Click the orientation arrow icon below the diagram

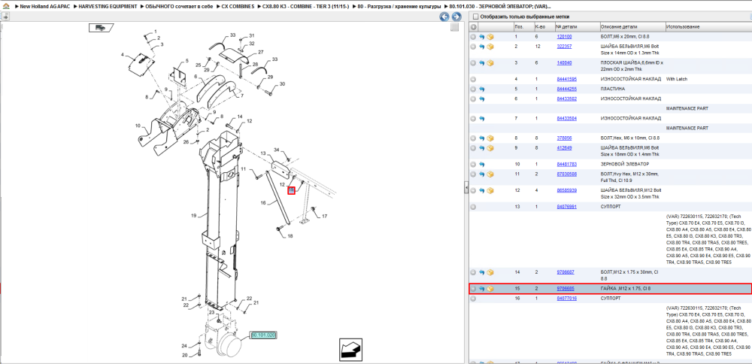350,349
